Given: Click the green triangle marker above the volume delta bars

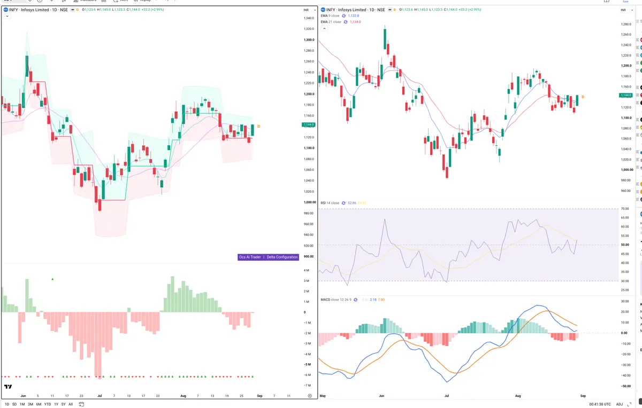Looking at the screenshot, I should (x=52, y=279).
